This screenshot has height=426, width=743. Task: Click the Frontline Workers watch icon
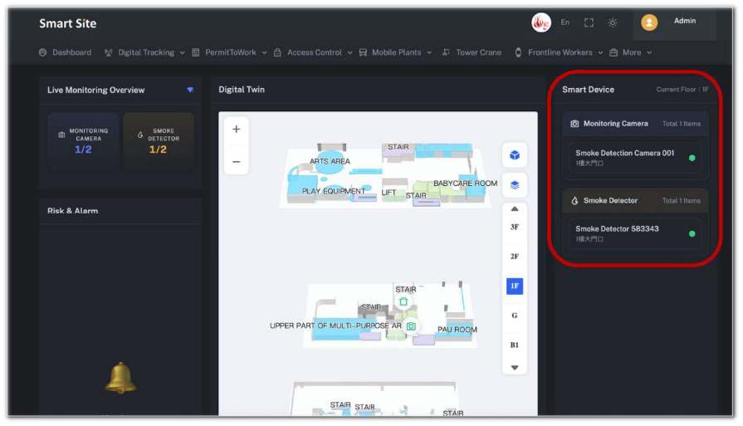point(518,52)
